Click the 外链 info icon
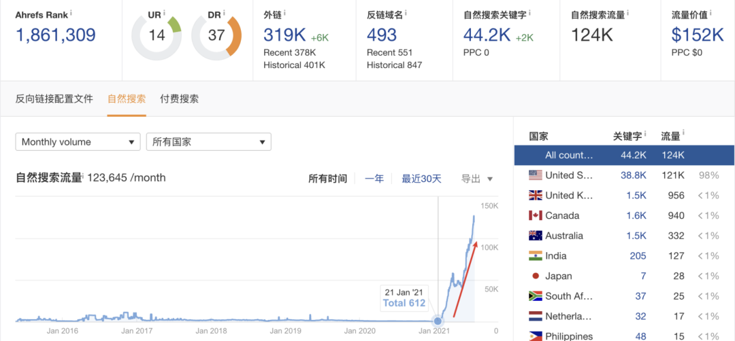The image size is (735, 341). tap(285, 13)
